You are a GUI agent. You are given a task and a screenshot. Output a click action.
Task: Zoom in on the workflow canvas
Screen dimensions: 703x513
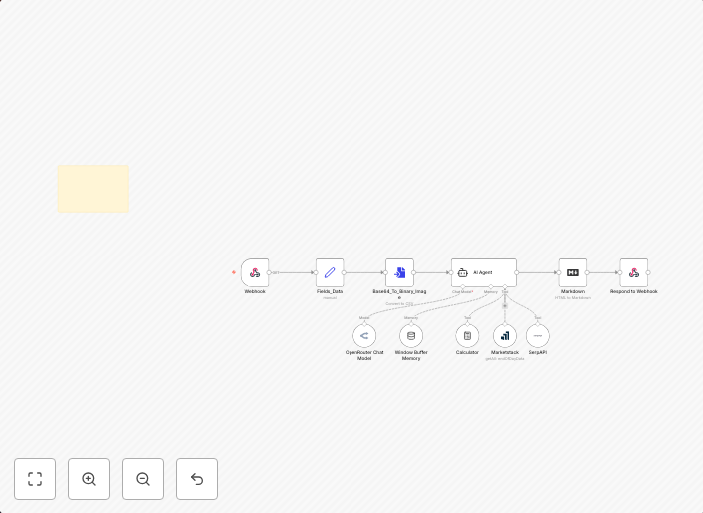(89, 479)
